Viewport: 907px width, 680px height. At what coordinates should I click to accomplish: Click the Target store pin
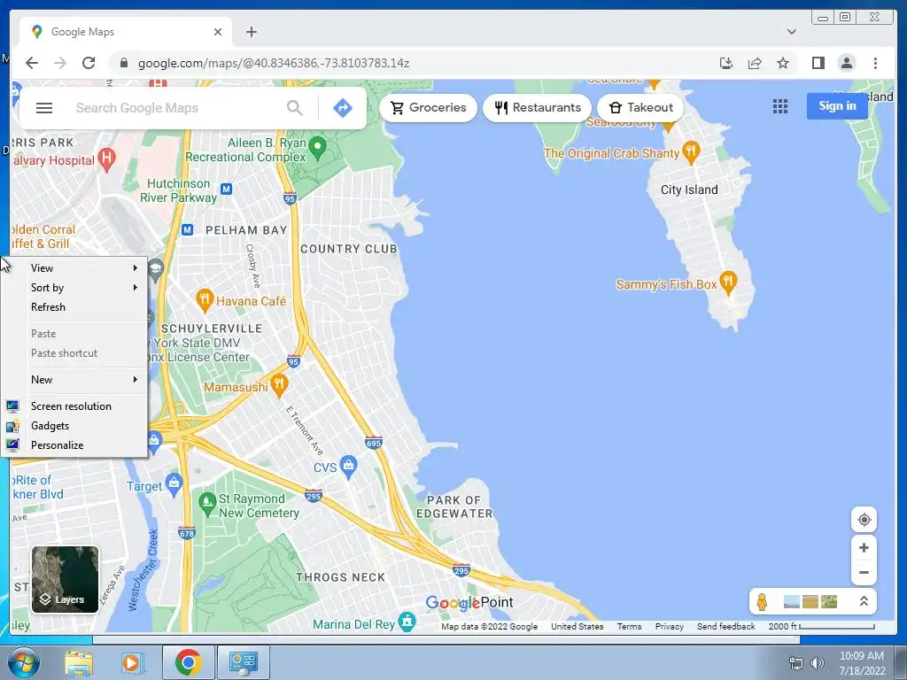tap(174, 483)
